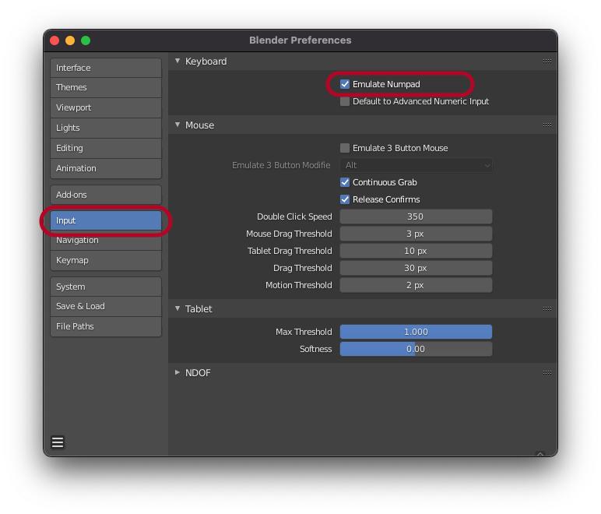This screenshot has height=514, width=601.
Task: Enable Emulate 3 Button Mouse
Action: coord(345,148)
